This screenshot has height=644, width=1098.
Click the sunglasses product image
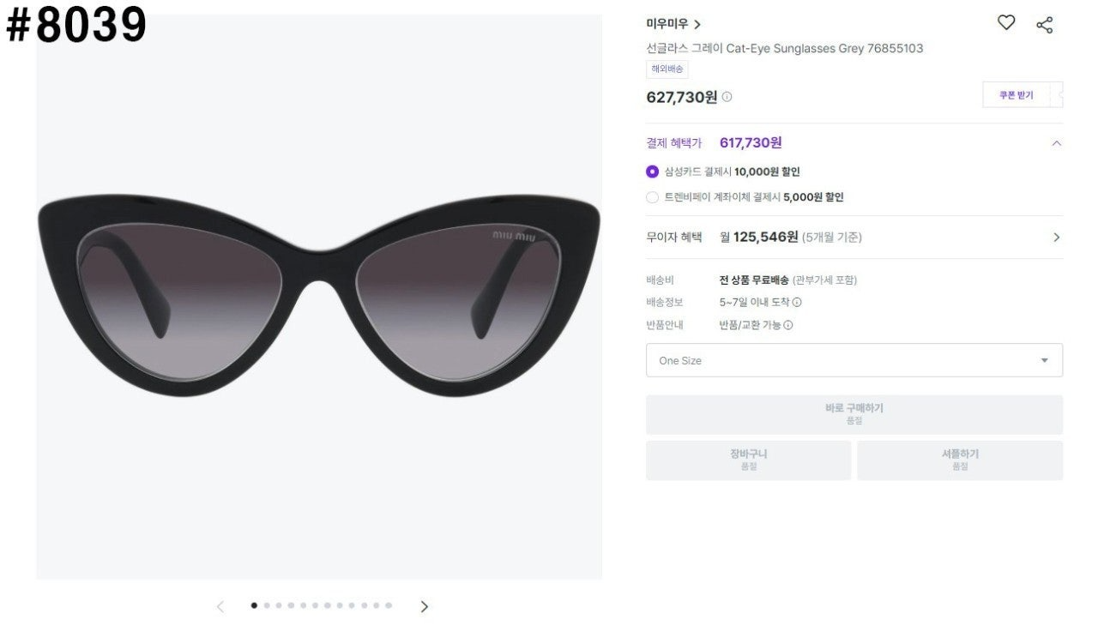tap(319, 297)
